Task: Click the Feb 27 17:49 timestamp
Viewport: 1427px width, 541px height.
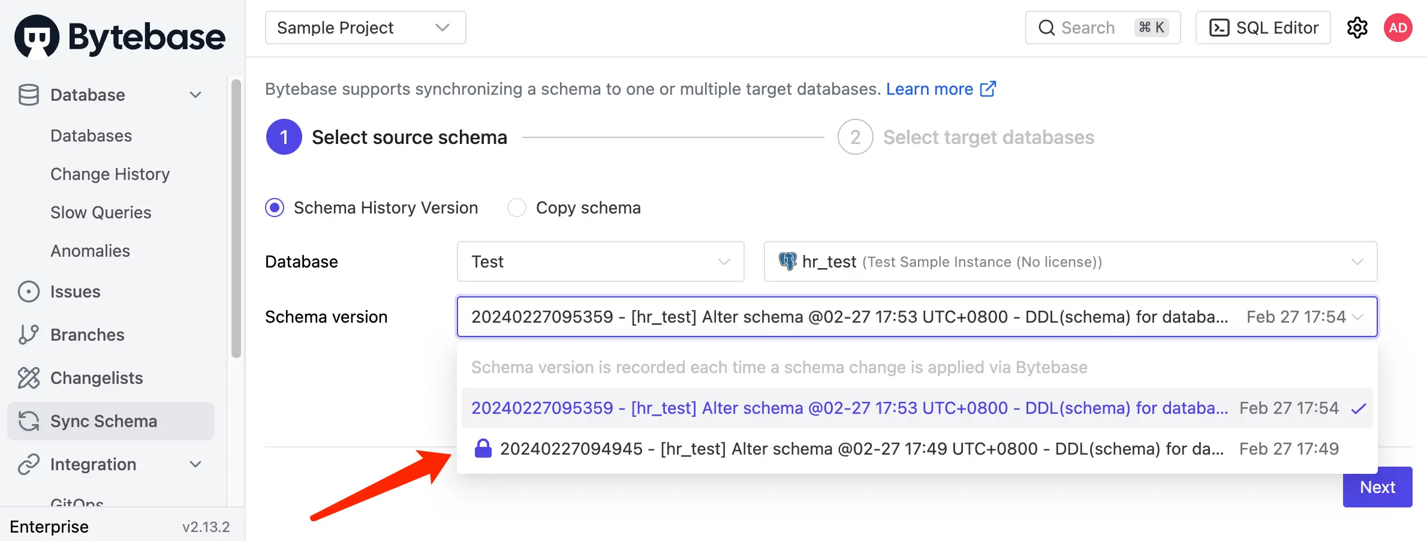Action: pos(1289,449)
